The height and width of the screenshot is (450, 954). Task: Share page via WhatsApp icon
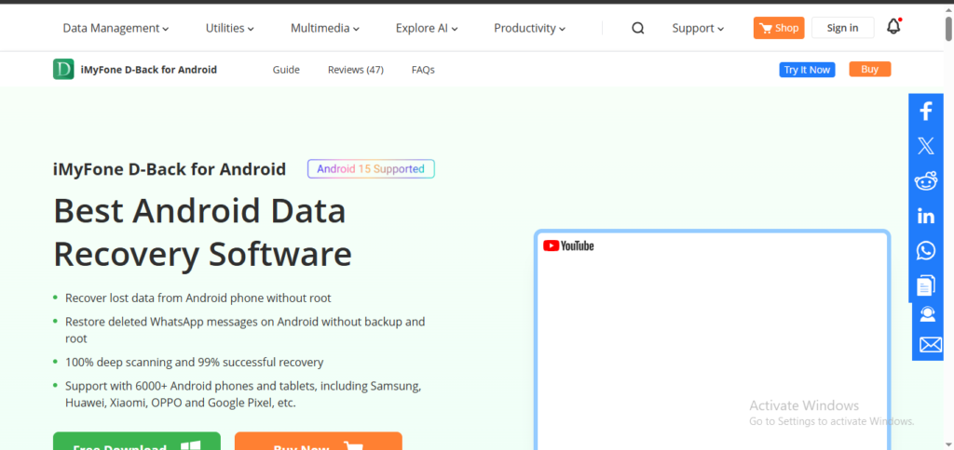[925, 250]
